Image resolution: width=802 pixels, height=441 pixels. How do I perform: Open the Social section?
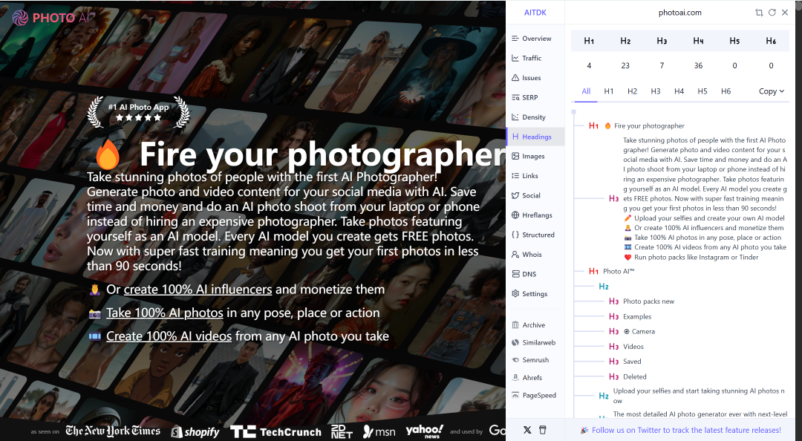coord(526,195)
